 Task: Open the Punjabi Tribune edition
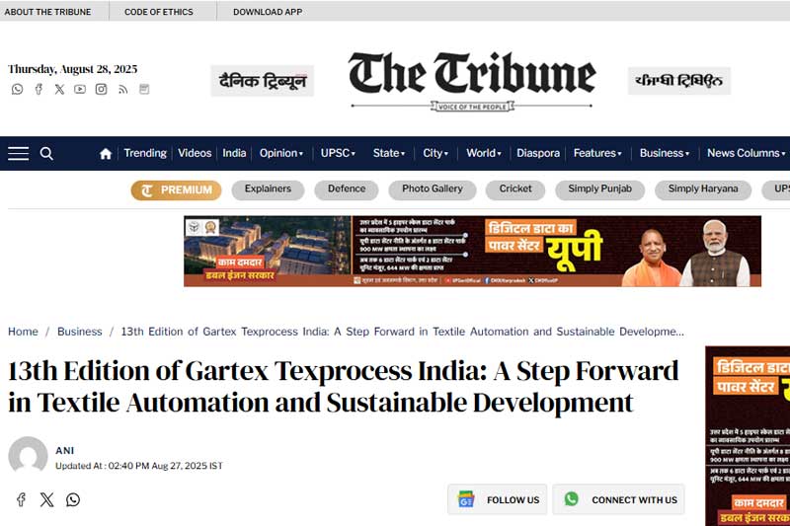679,81
